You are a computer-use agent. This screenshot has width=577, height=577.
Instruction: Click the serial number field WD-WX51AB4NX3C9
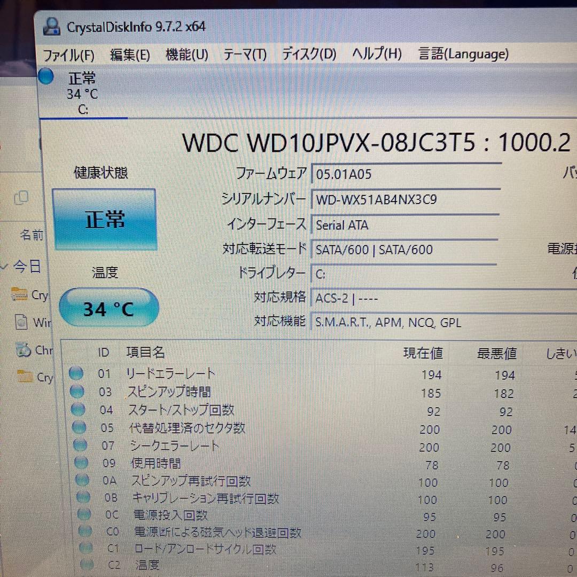(x=406, y=199)
